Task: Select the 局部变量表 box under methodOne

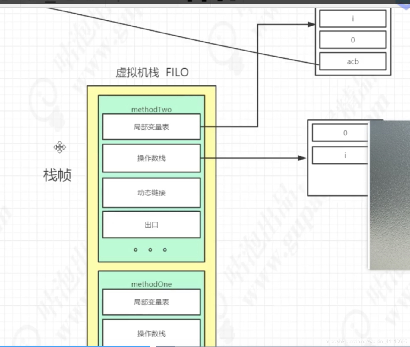Action: point(151,302)
